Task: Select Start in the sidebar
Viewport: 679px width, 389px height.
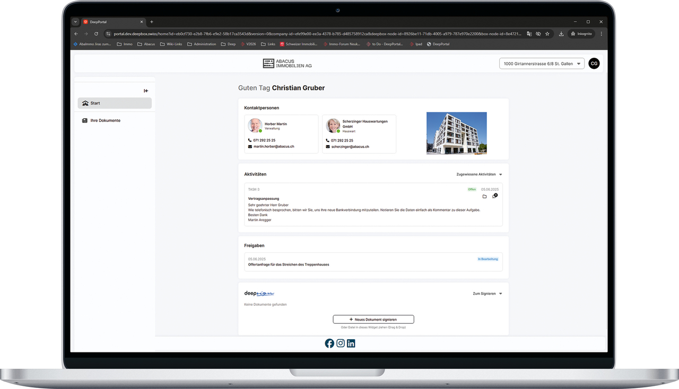Action: click(115, 103)
